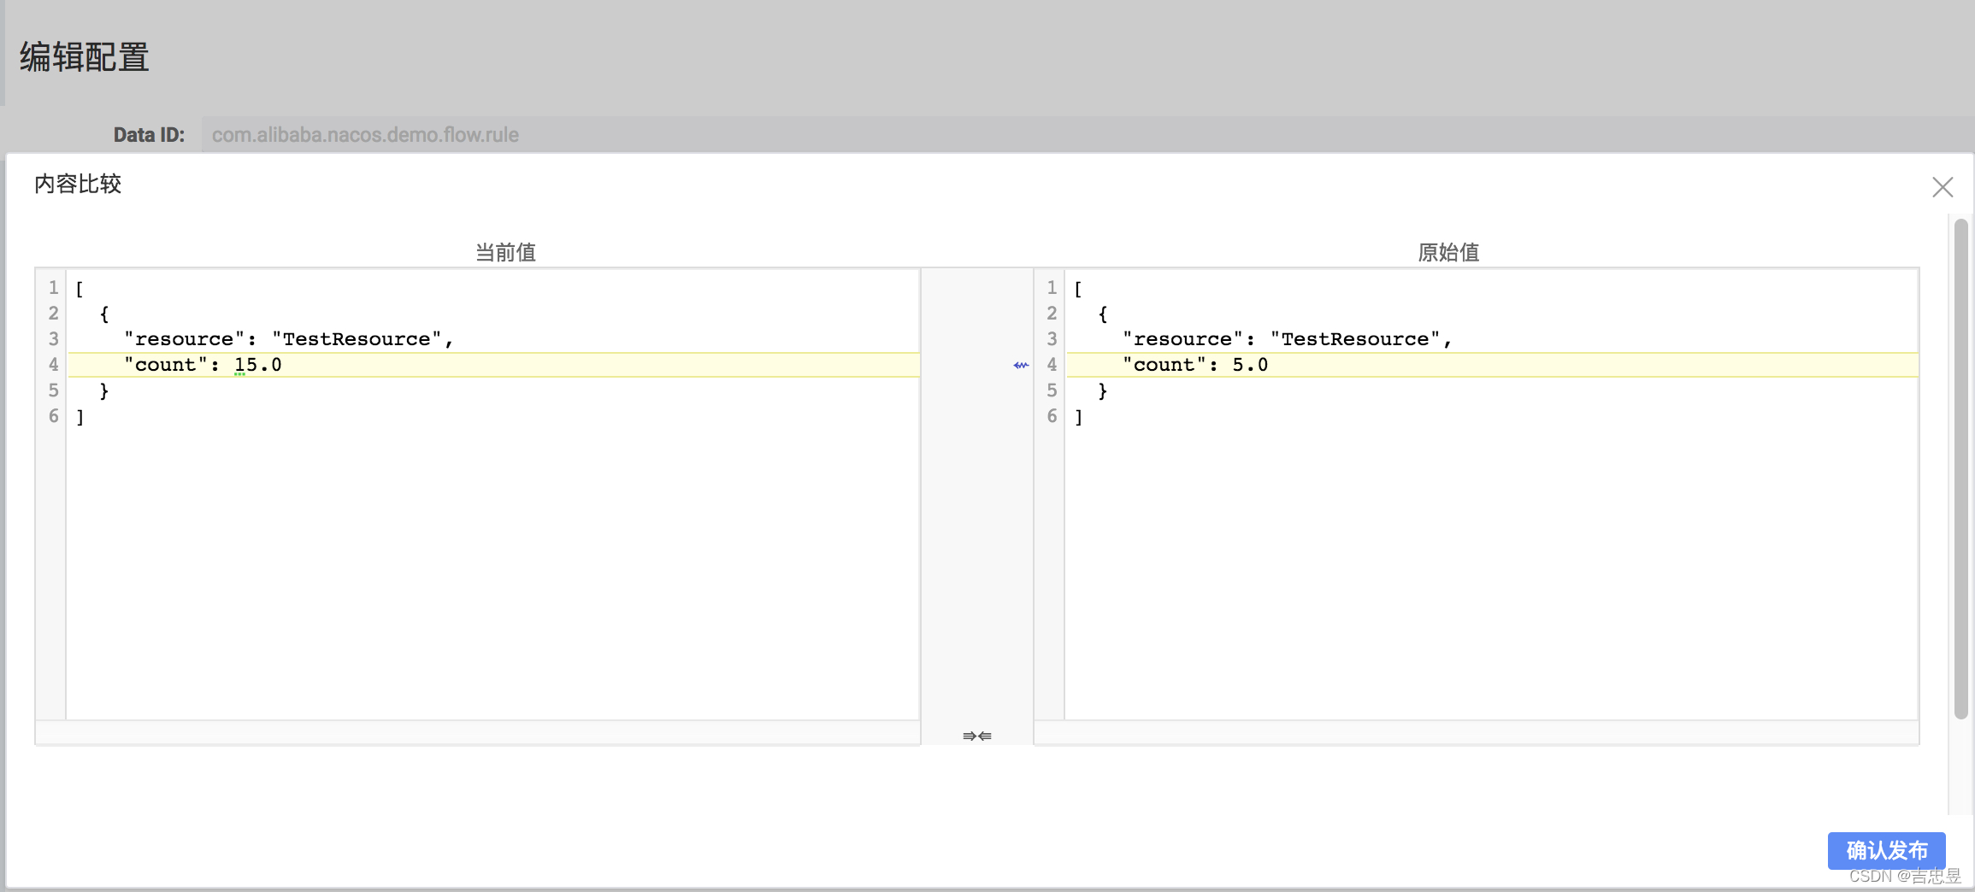This screenshot has width=1975, height=892.
Task: Click line number 3 in the 原始值 gutter
Action: point(1052,339)
